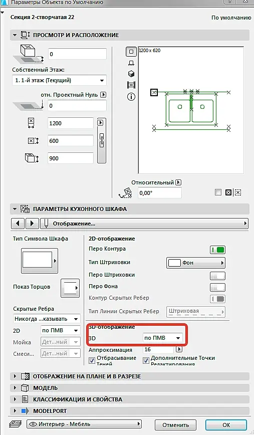Go to previous parameter page arrow
This screenshot has height=435, width=254.
tap(18, 224)
